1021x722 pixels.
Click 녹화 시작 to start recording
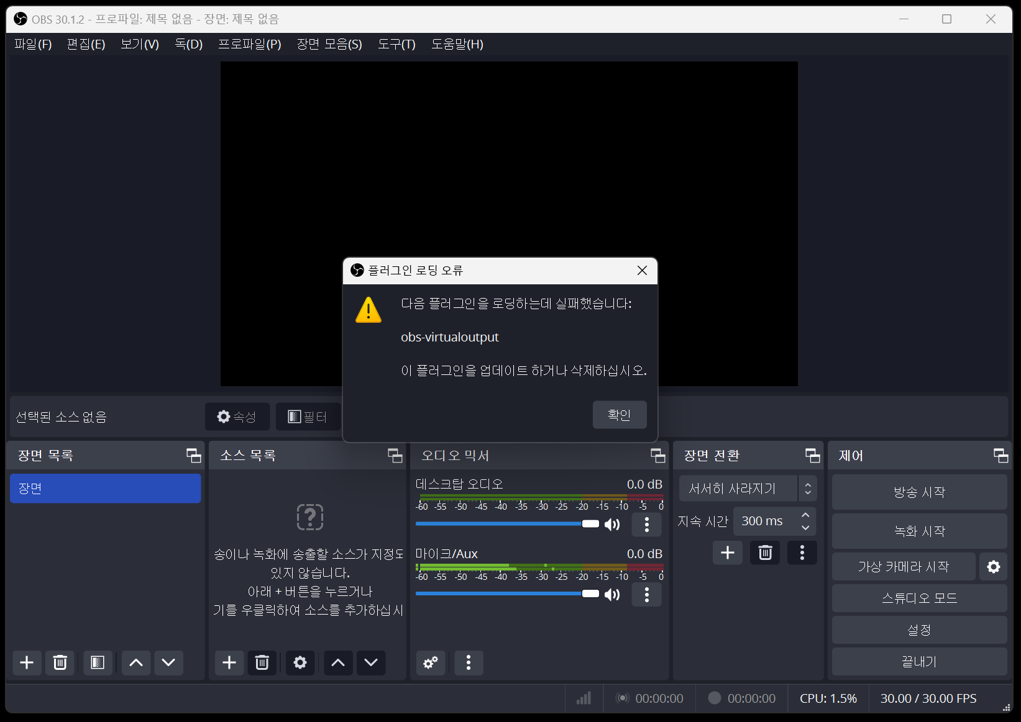[919, 531]
